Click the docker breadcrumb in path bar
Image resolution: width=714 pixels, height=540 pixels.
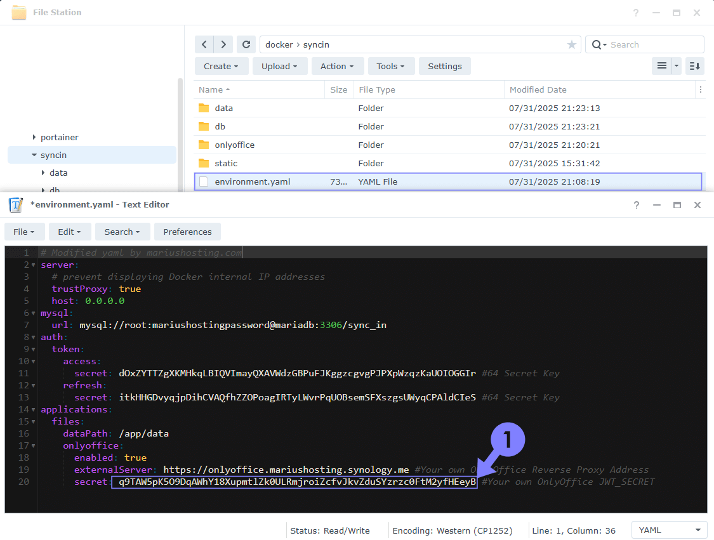click(279, 44)
